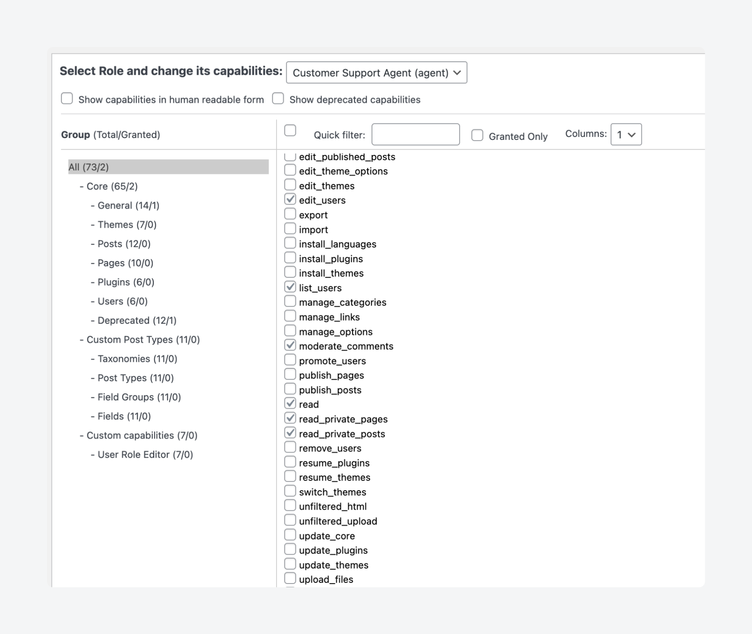Open the role selection dropdown
The image size is (752, 634).
coord(376,73)
